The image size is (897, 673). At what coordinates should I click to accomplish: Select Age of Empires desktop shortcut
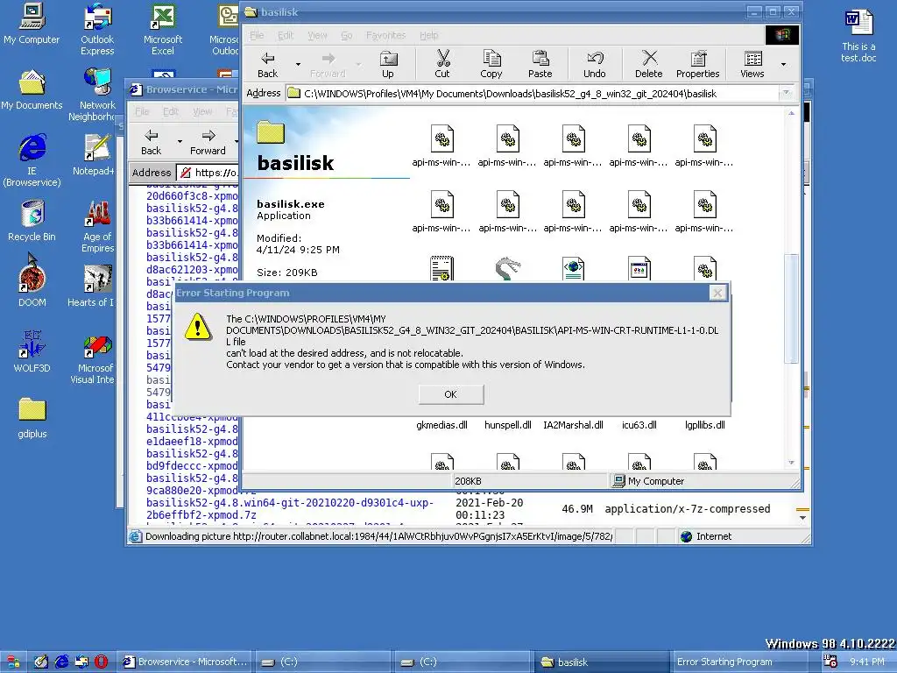tap(97, 227)
